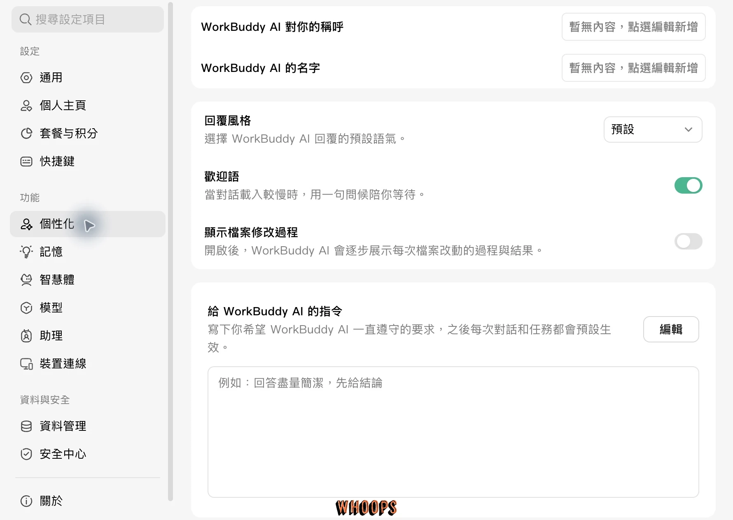This screenshot has width=733, height=520.
Task: Click the search magnifier icon
Action: coord(26,19)
